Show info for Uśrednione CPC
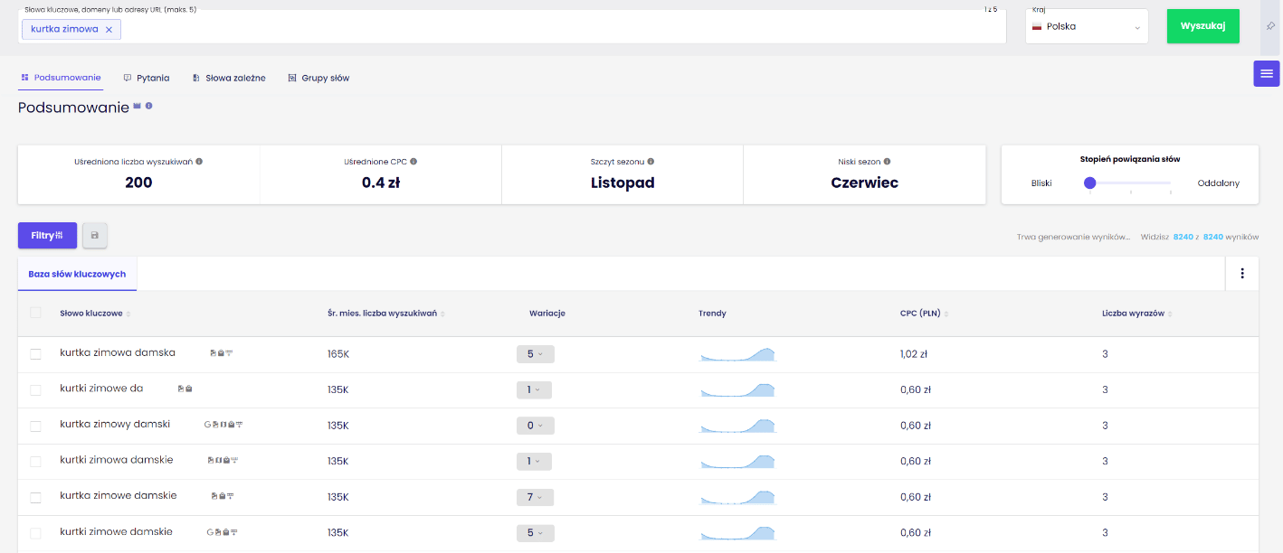1283x553 pixels. tap(413, 162)
